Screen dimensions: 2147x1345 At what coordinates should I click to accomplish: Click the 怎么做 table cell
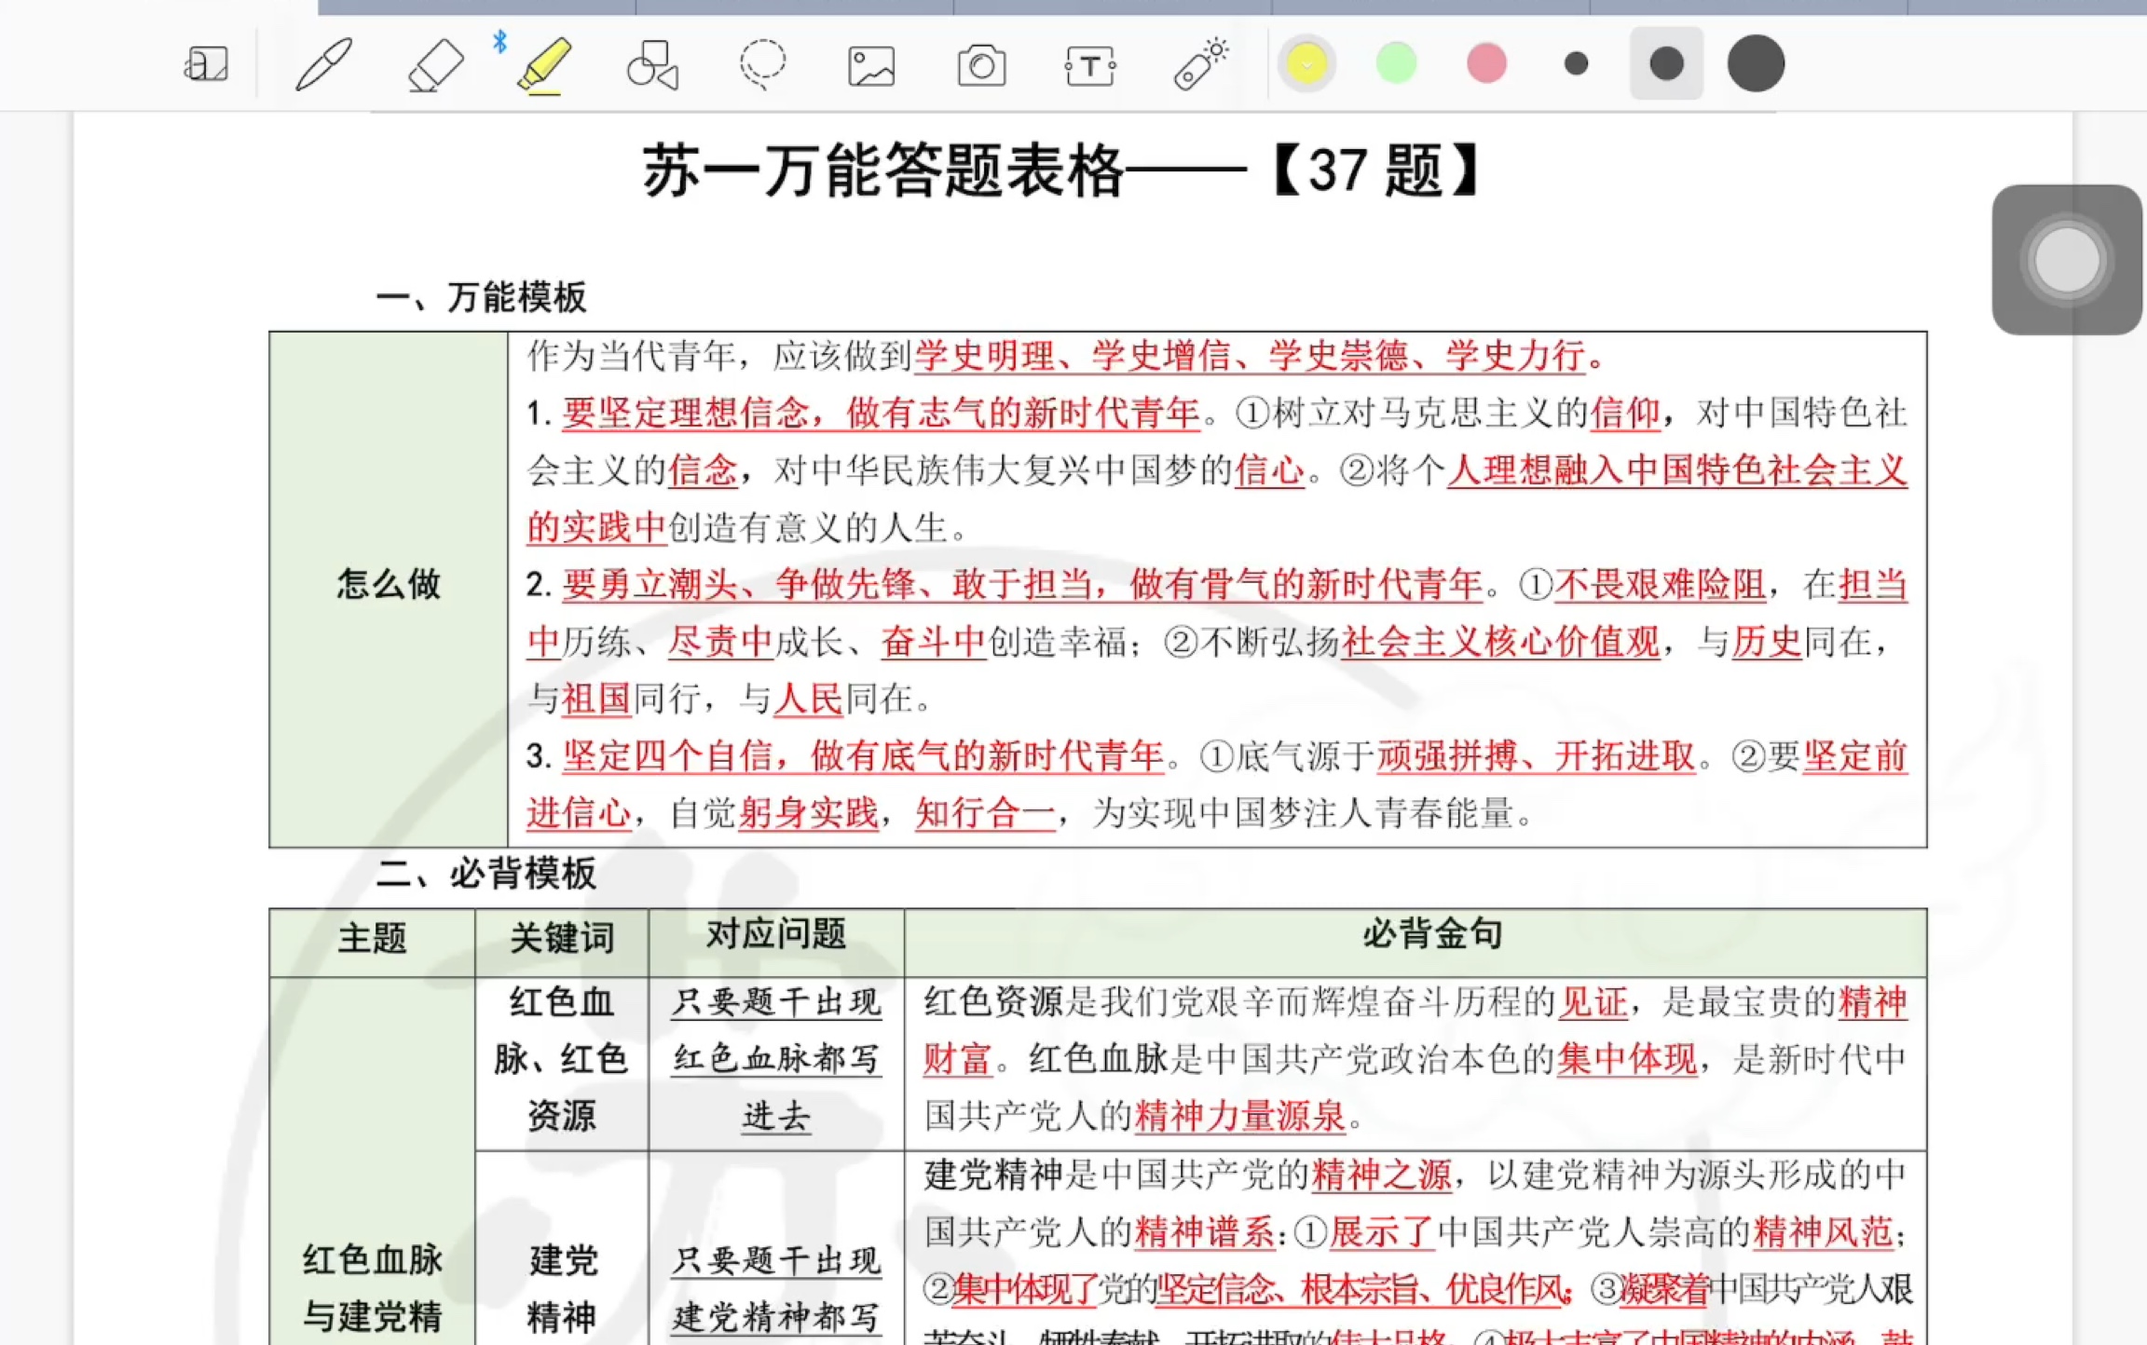pos(389,589)
